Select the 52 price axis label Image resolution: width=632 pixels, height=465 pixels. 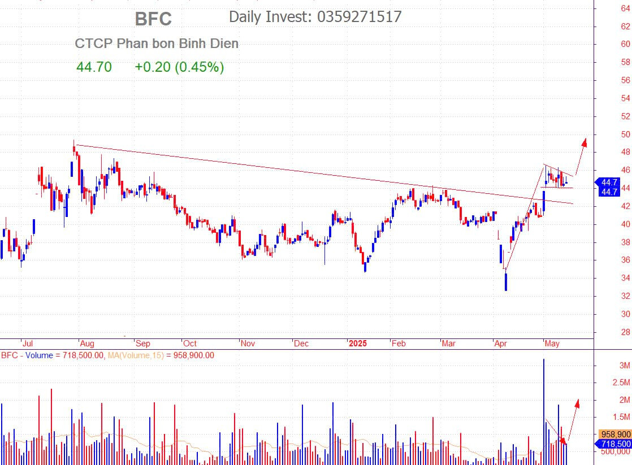(x=625, y=116)
